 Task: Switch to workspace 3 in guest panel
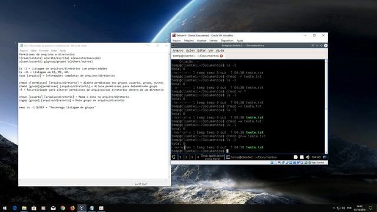tap(192, 157)
